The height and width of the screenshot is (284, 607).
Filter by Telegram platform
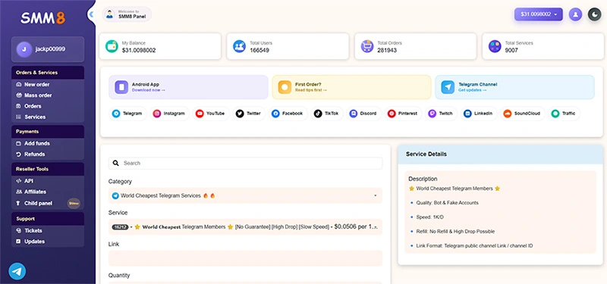(x=127, y=114)
